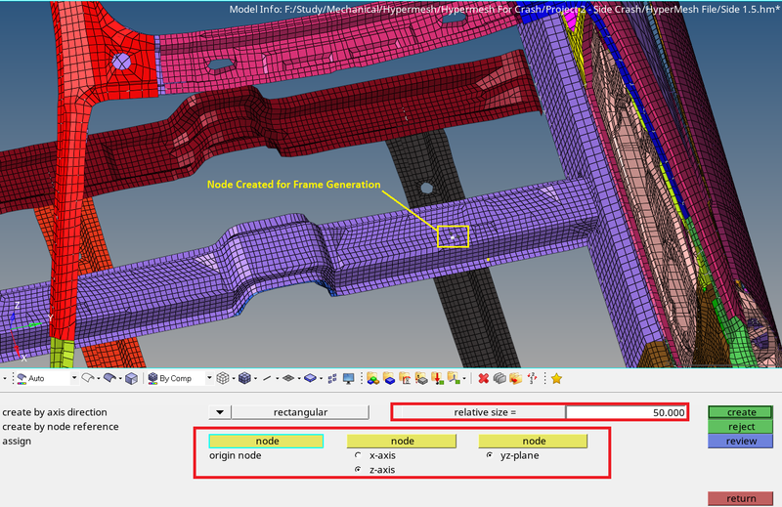Click the yellow star favorites icon

pyautogui.click(x=556, y=378)
